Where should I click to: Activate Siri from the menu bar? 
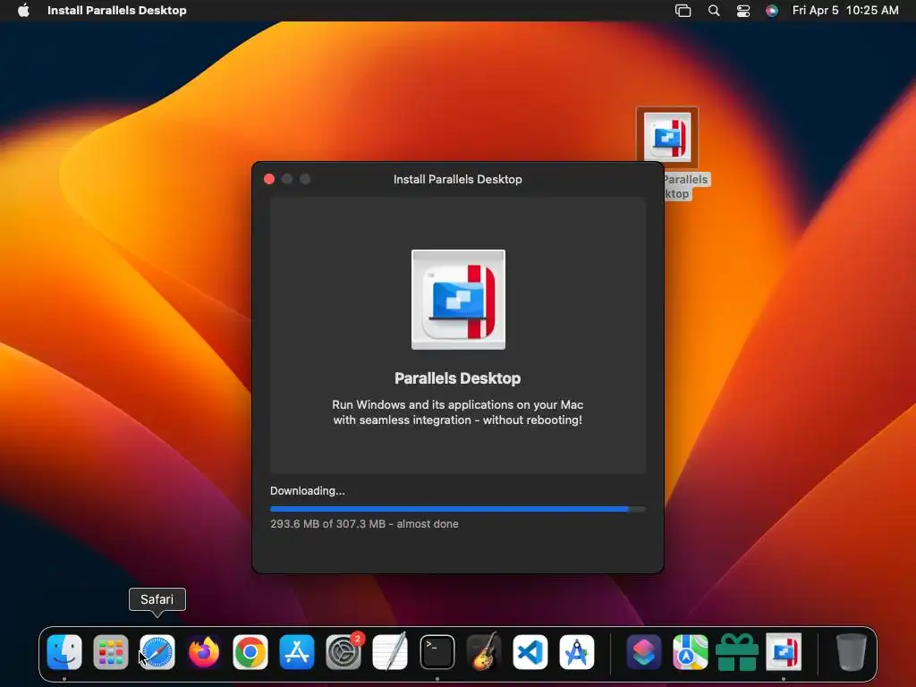772,11
